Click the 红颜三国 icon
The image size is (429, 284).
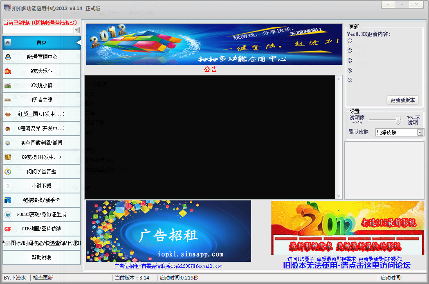coord(8,114)
